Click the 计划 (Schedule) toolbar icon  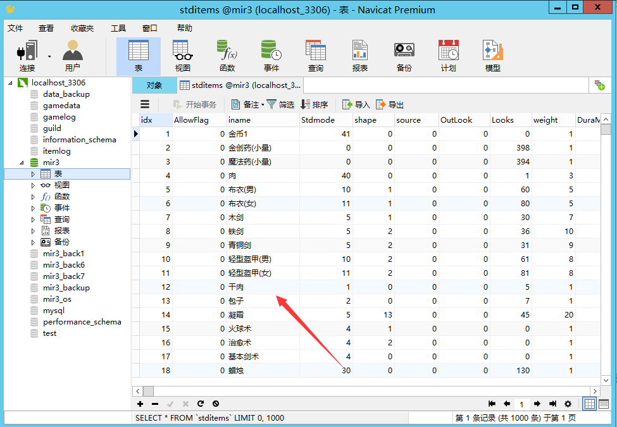[448, 56]
